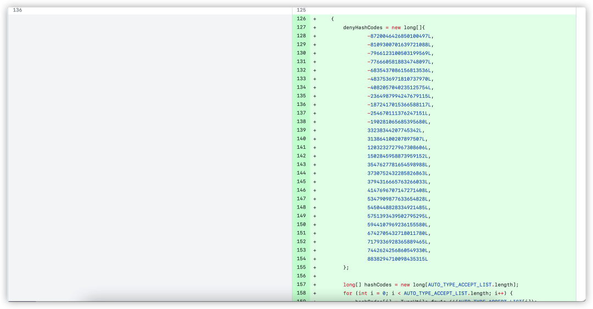Click the hash value 6742705432718011780L
The width and height of the screenshot is (593, 309).
click(x=398, y=233)
